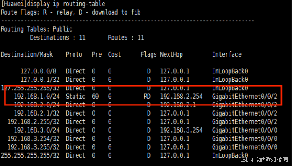Click GigabitEthernet0/0/0 in the 192.168.3.254/32 row
Viewport: 292px width, 166px height.
(x=245, y=139)
